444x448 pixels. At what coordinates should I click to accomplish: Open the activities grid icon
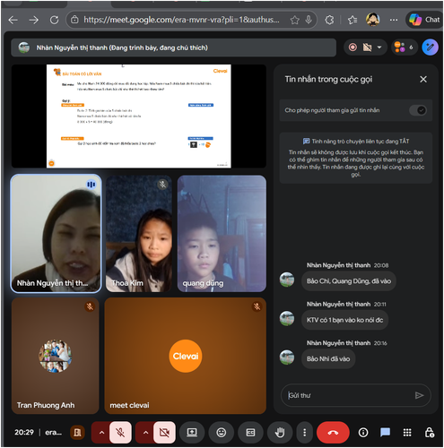(407, 432)
